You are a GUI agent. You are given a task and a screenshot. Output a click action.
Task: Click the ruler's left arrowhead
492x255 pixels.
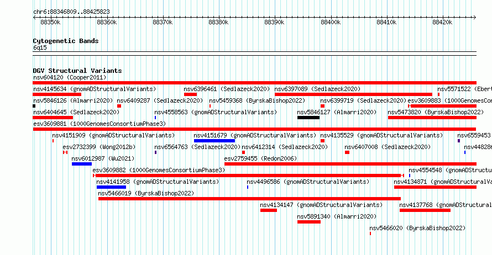pyautogui.click(x=34, y=18)
